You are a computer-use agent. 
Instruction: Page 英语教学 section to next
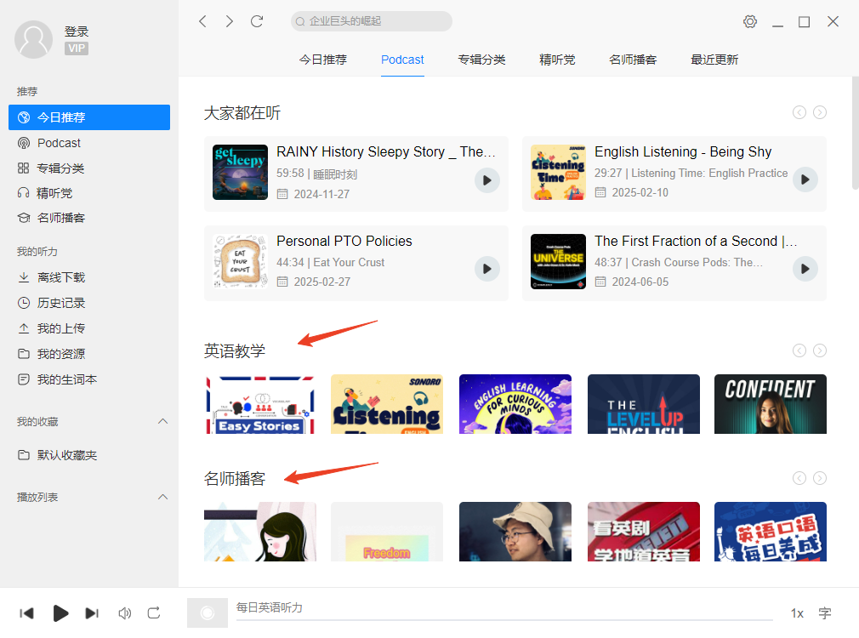click(820, 350)
